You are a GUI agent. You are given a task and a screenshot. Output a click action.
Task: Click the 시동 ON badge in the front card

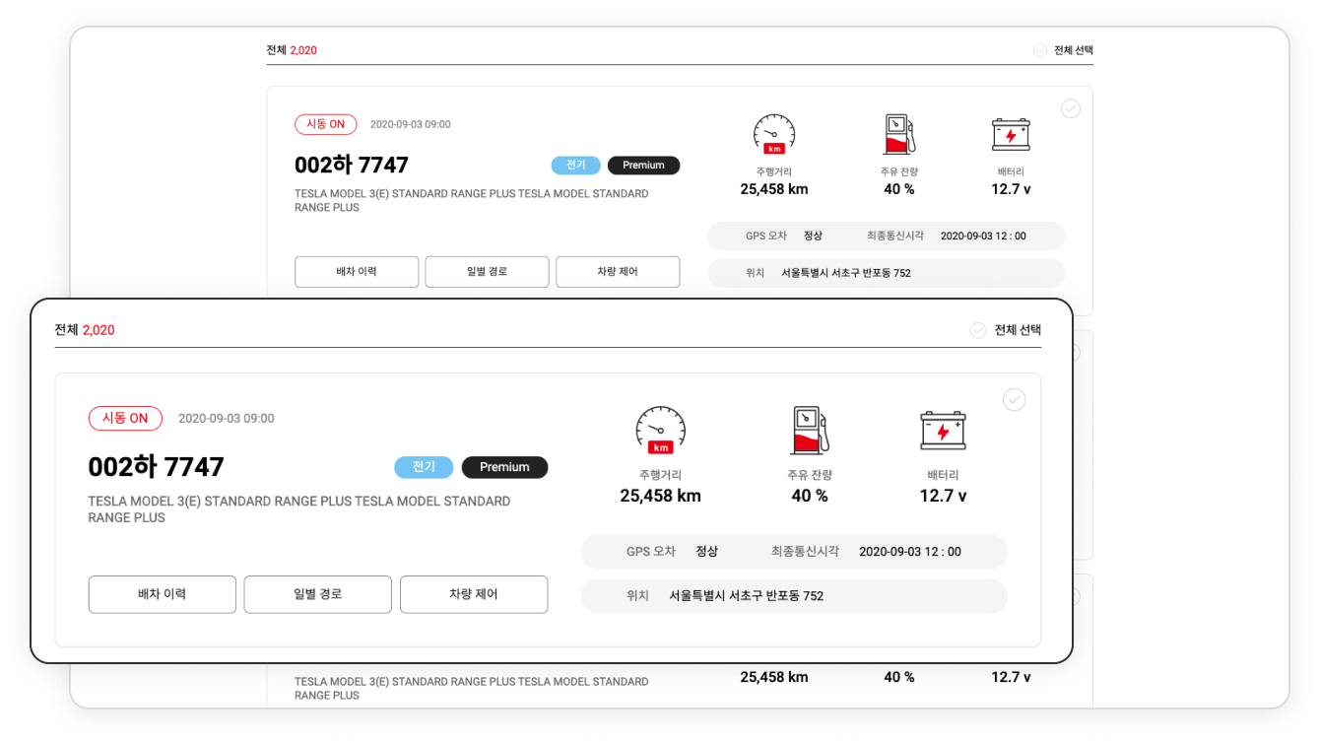[125, 418]
